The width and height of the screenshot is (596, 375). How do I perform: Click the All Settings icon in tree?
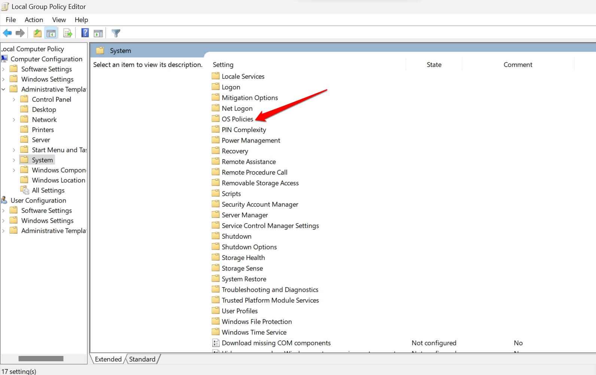[25, 190]
